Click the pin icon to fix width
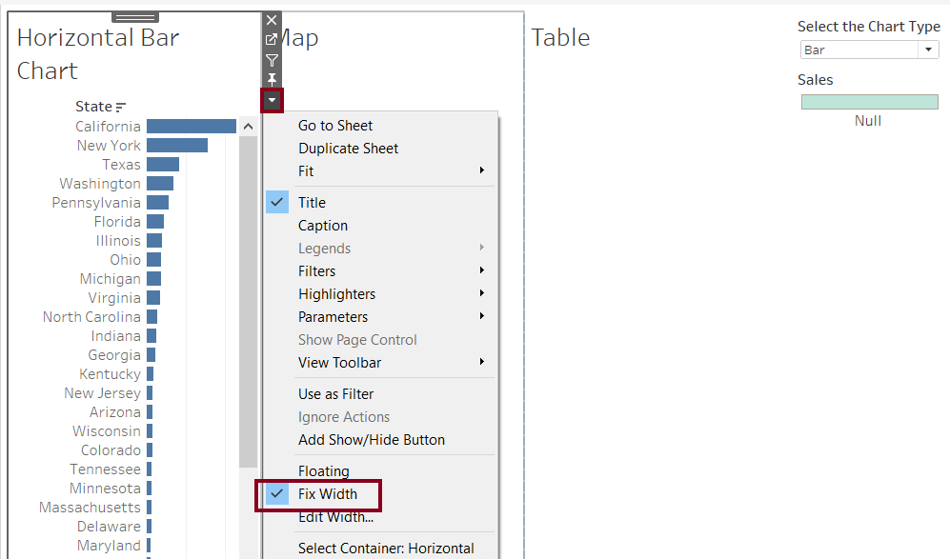Screen dimensions: 950x559 272,79
